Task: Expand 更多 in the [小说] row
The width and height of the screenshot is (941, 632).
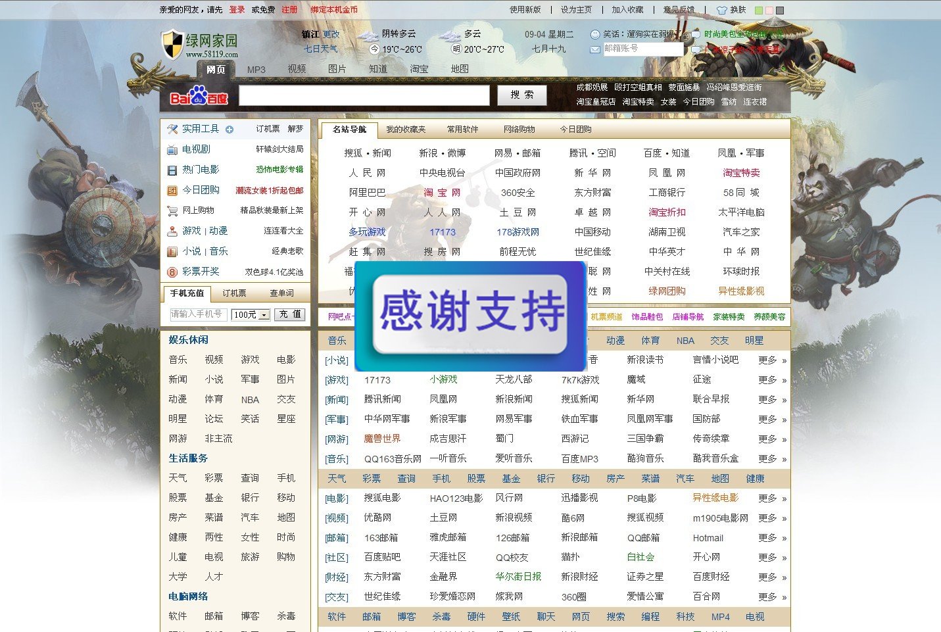Action: click(773, 360)
